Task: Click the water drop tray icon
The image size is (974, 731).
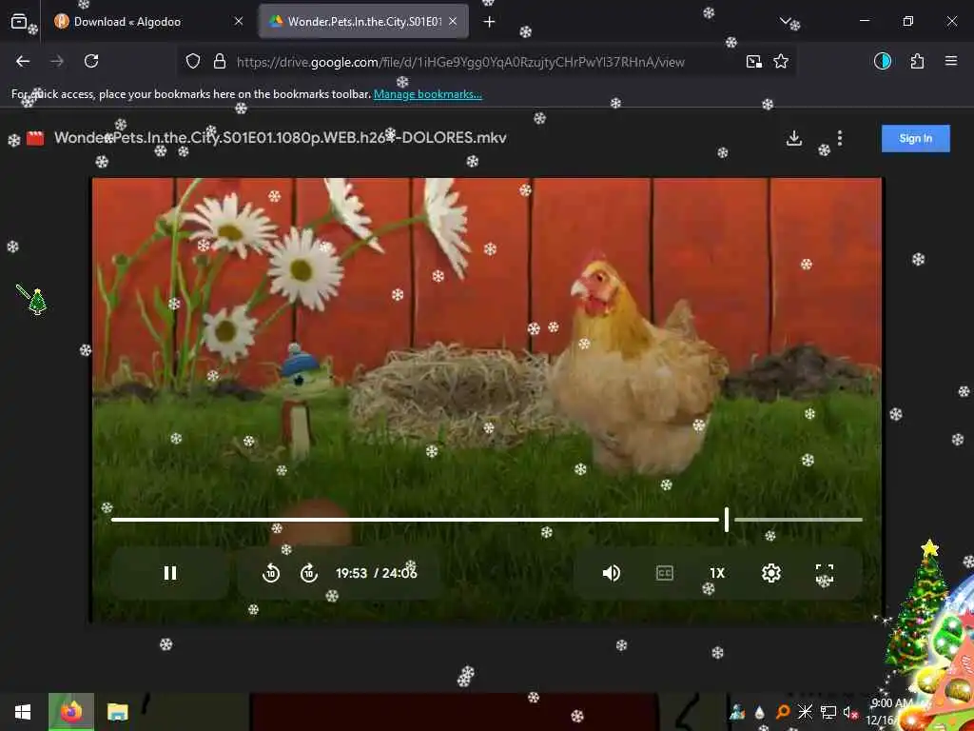Action: 760,713
